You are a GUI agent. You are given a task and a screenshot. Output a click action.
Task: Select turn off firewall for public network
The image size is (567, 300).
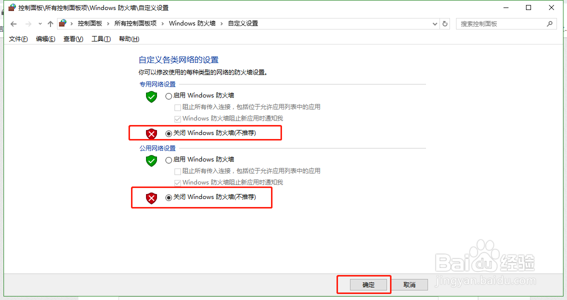[x=168, y=197]
